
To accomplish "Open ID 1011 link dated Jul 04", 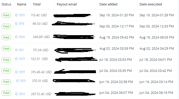I will click(20, 72).
